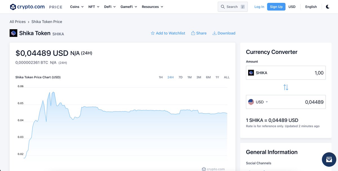Expand the Coins menu
Screen dimensions: 338x171
pyautogui.click(x=77, y=7)
